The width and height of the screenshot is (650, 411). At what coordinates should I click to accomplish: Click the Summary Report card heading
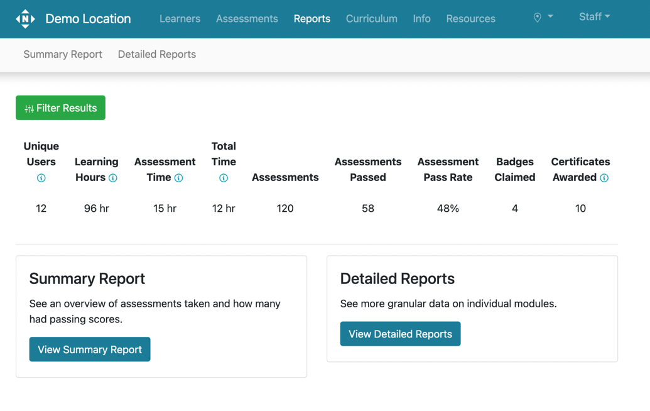87,278
